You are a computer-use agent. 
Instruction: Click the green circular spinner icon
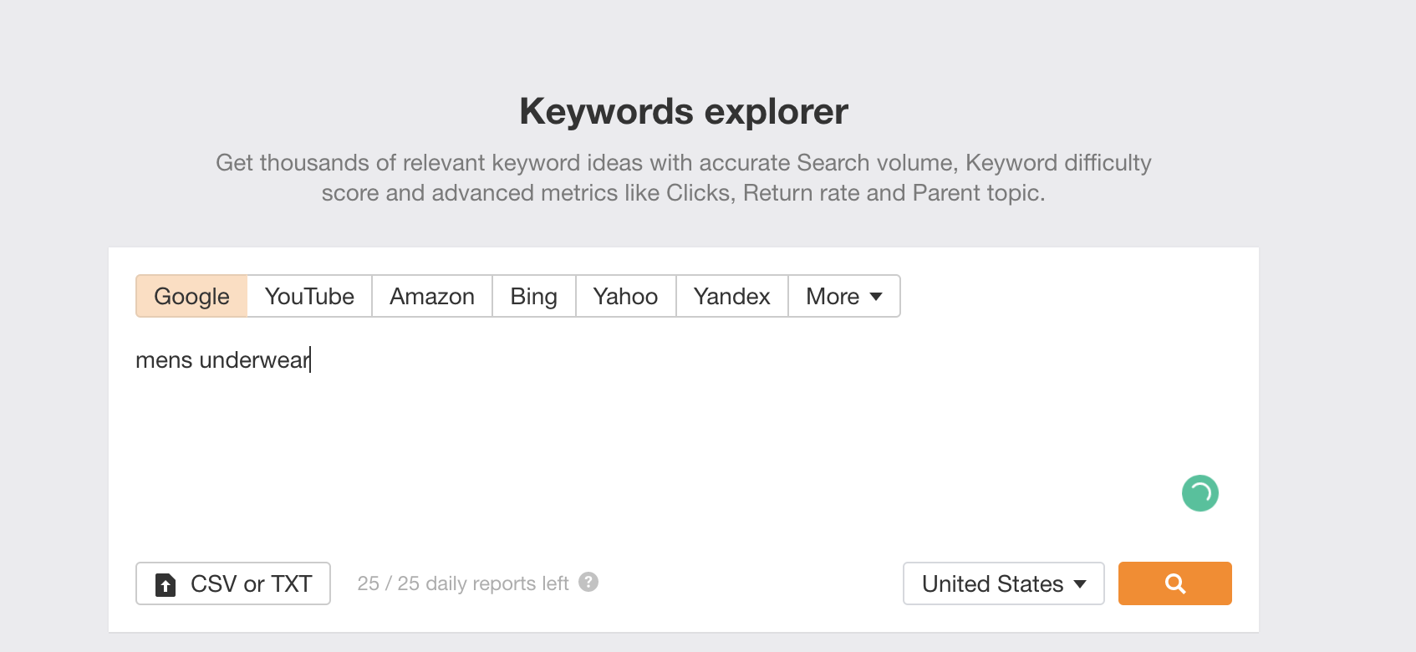[1200, 493]
